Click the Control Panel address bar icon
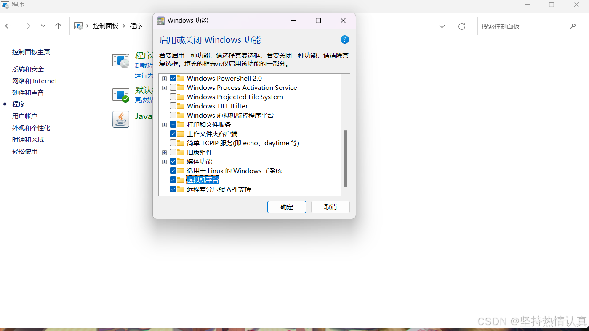 78,26
